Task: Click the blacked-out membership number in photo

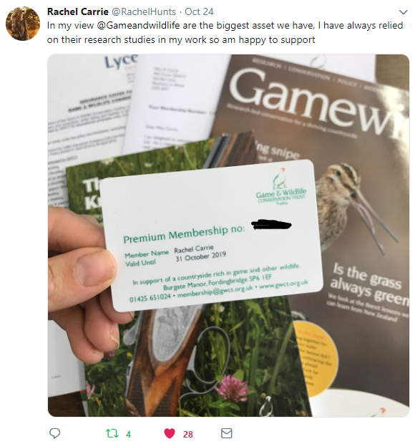Action: pos(271,225)
